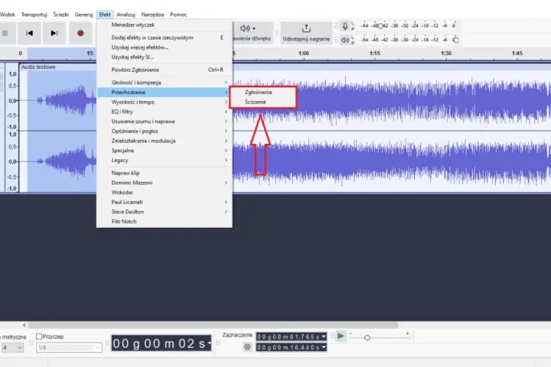Expand the Specjalne submenu
551x367 pixels.
[164, 151]
